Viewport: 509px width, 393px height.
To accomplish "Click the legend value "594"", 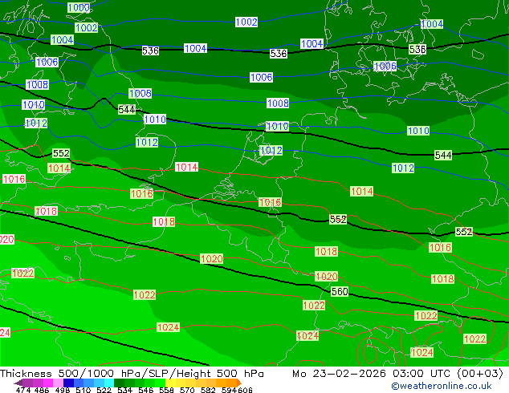I will 229,390.
